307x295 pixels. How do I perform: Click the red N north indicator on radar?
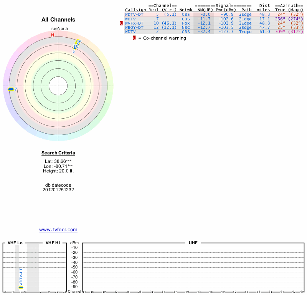pyautogui.click(x=53, y=35)
